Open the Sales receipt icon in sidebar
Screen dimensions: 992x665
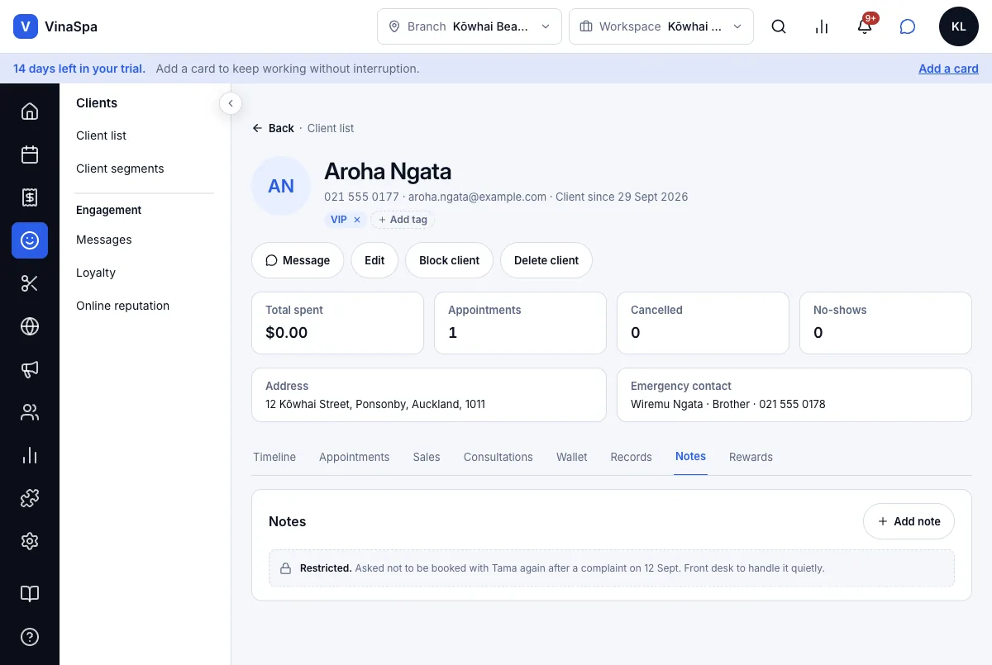pos(30,197)
